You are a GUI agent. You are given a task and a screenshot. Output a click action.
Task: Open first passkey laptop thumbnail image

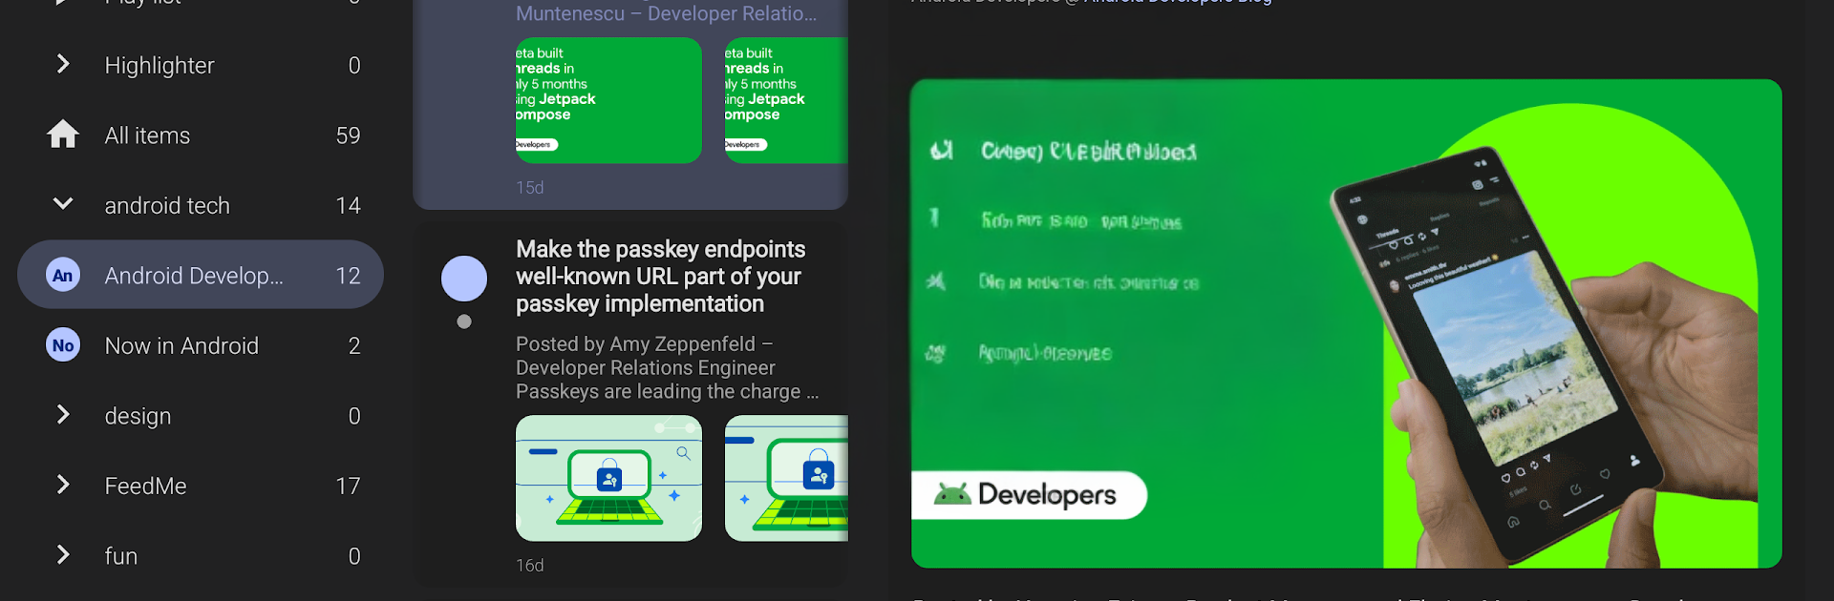pyautogui.click(x=608, y=478)
